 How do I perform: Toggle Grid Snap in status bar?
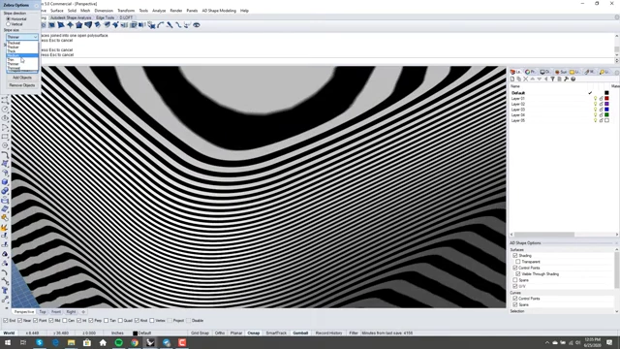200,333
